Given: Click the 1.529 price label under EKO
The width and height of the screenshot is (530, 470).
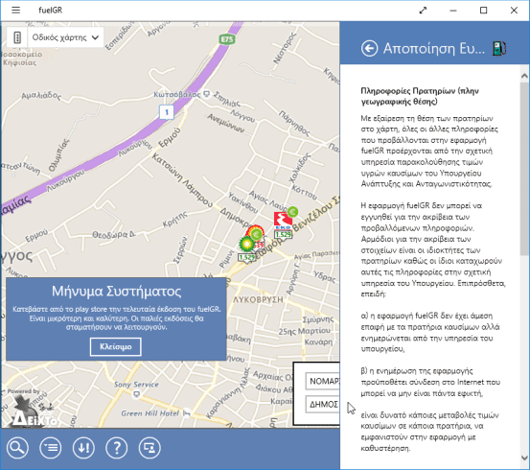Looking at the screenshot, I should coord(283,234).
